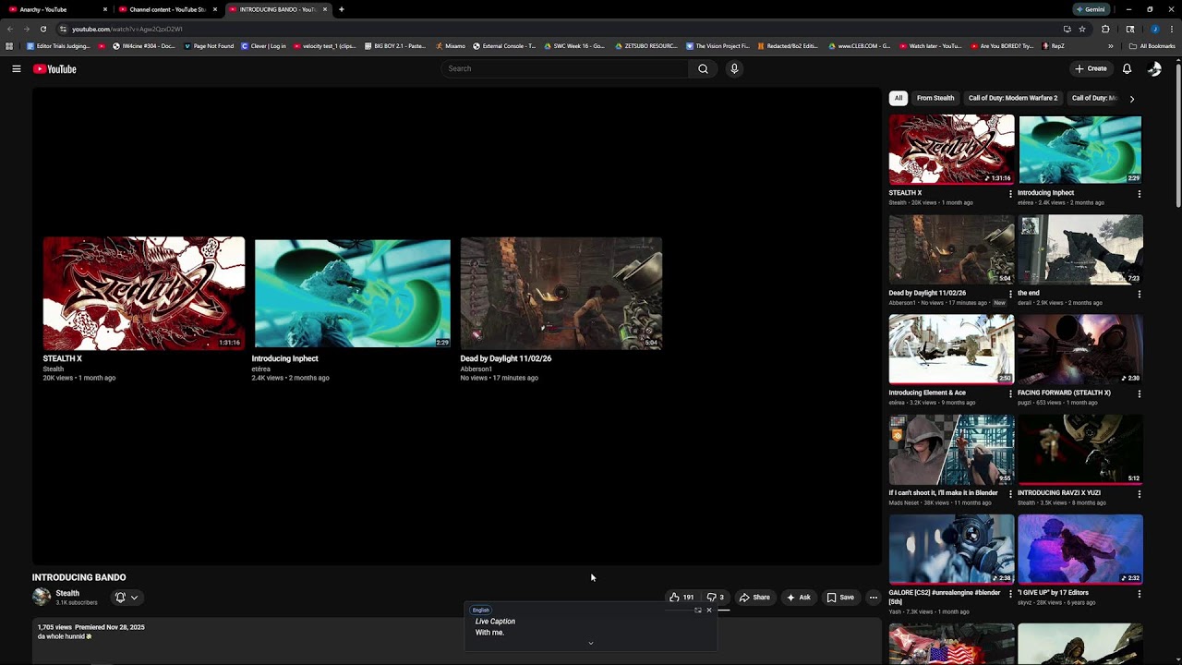Open options for 'the end' sidebar video
1182x665 pixels.
(1139, 294)
